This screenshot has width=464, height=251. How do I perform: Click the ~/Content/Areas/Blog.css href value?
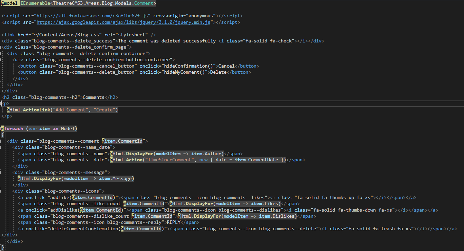pos(66,35)
